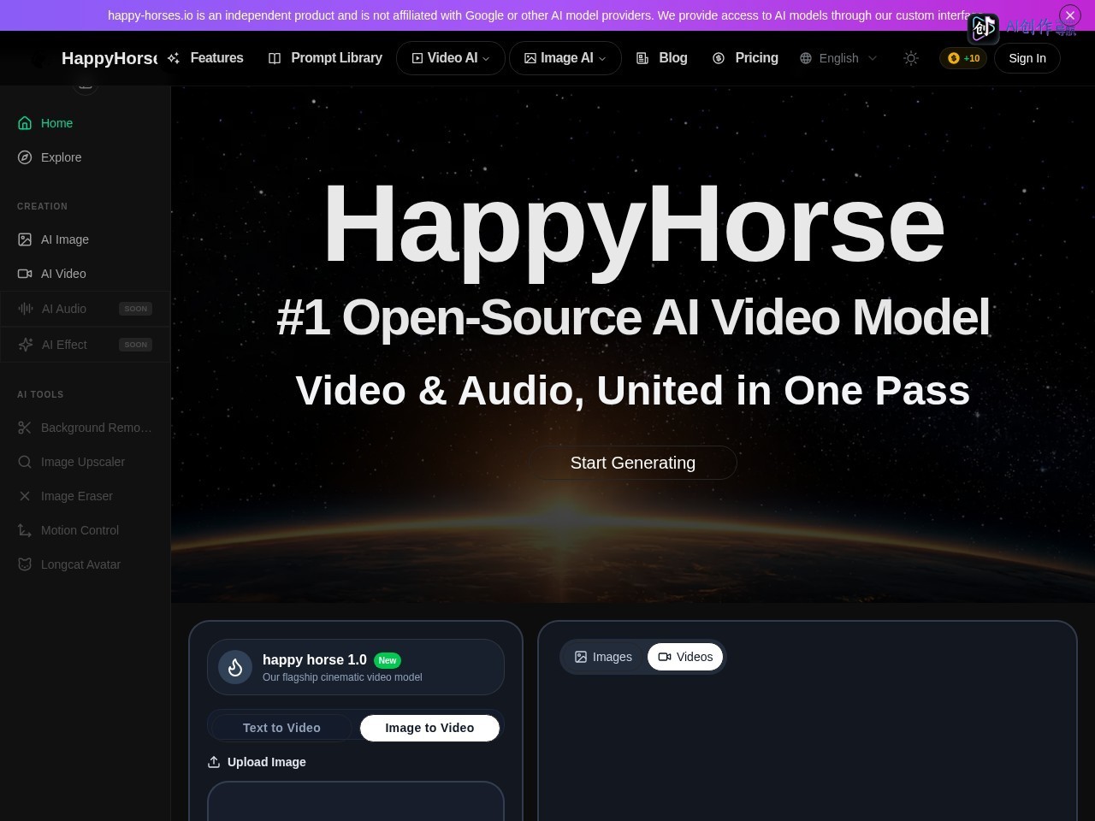Image resolution: width=1095 pixels, height=821 pixels.
Task: Click the green New badge
Action: click(x=388, y=660)
